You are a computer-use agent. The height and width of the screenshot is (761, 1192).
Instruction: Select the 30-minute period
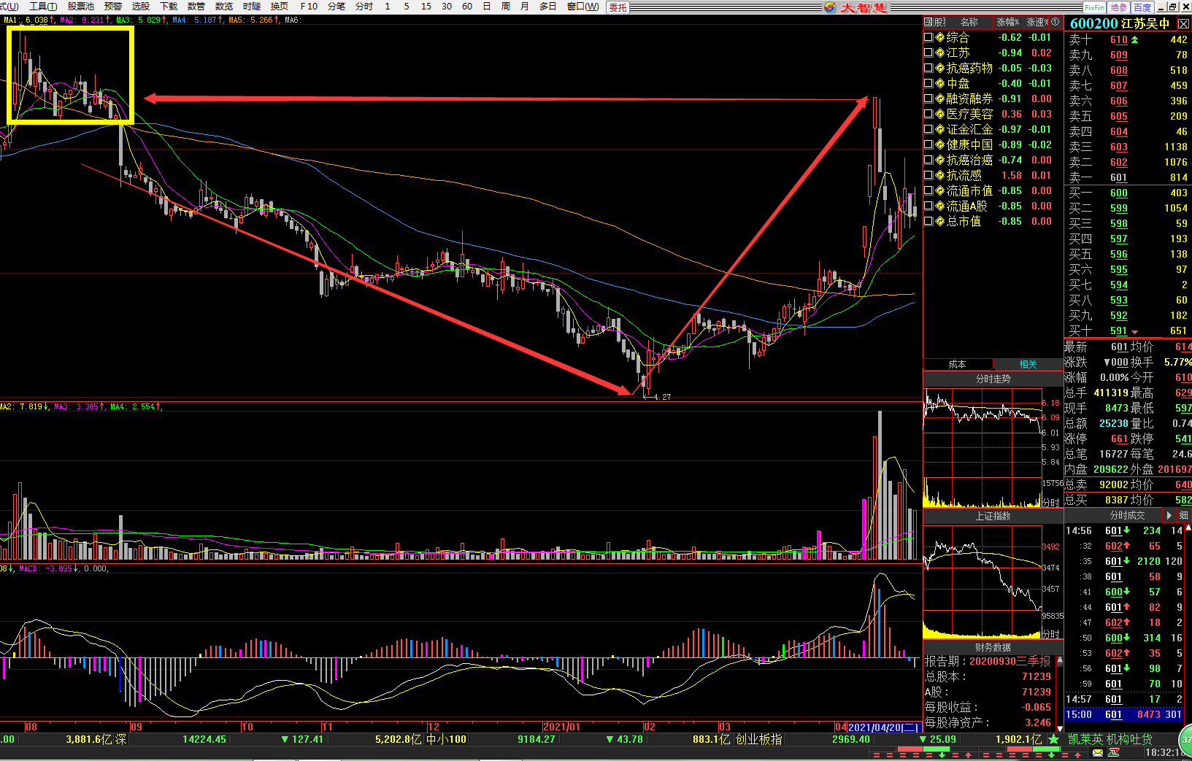[447, 7]
